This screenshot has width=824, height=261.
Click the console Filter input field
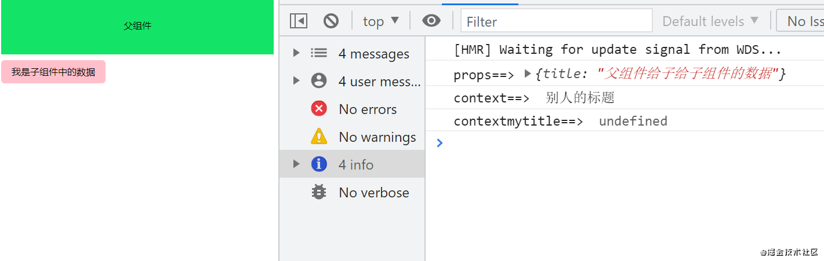click(556, 21)
